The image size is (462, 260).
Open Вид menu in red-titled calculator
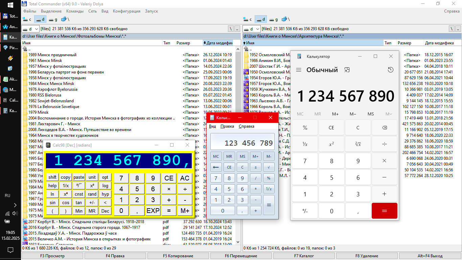coord(212,126)
